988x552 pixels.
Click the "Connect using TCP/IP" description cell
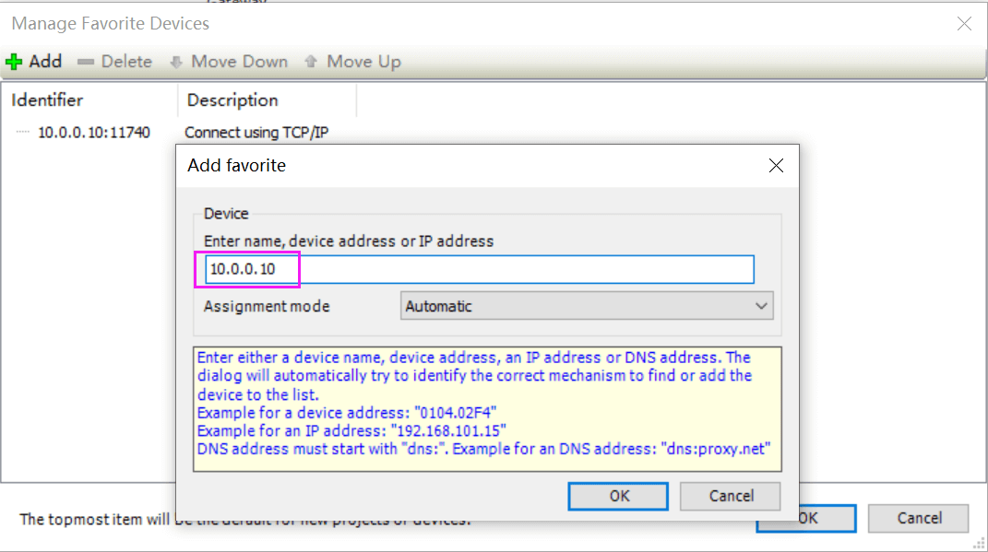[256, 133]
